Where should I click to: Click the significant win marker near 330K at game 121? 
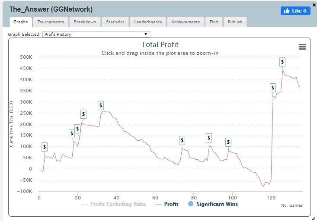point(273,88)
